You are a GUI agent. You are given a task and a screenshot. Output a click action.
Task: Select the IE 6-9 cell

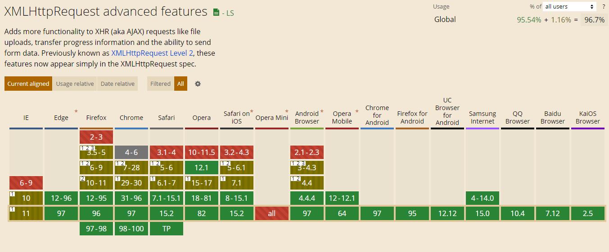click(x=26, y=183)
